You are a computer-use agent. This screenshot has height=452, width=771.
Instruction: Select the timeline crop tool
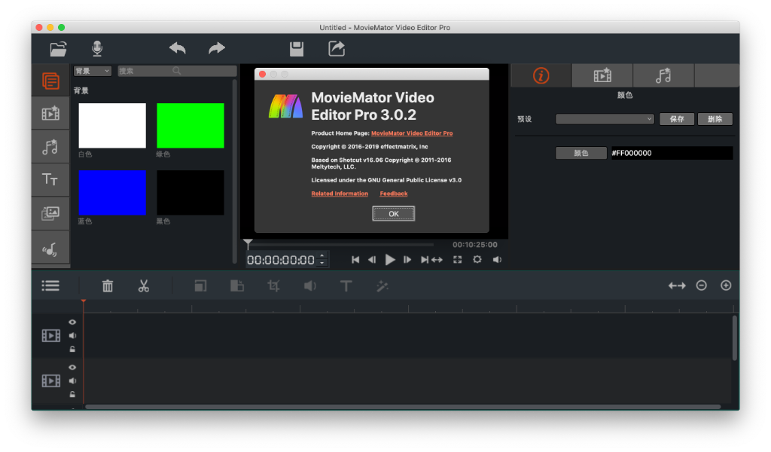(x=273, y=286)
